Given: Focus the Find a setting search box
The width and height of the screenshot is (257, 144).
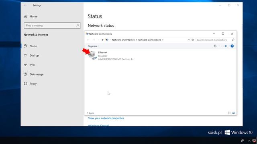Looking at the screenshot, I should pyautogui.click(x=52, y=26).
